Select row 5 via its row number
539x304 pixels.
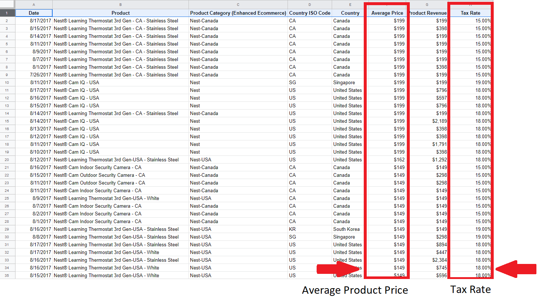coord(7,44)
